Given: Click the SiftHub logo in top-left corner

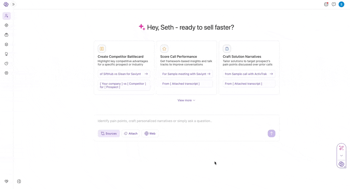Looking at the screenshot, I should pos(6,4).
